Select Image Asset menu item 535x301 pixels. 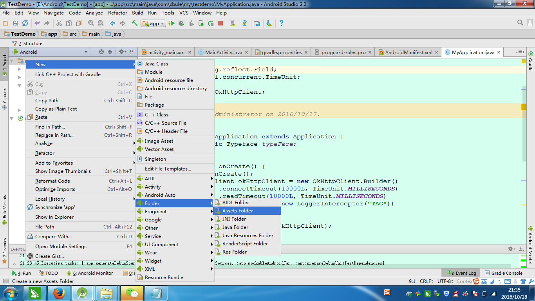click(x=175, y=141)
